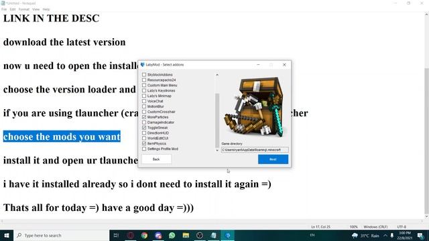Check Laby's Keystrokes addon
Viewport: 429px width, 241px height.
144,90
